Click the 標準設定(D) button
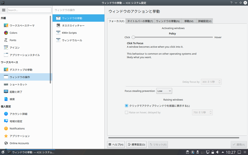 (x=136, y=145)
